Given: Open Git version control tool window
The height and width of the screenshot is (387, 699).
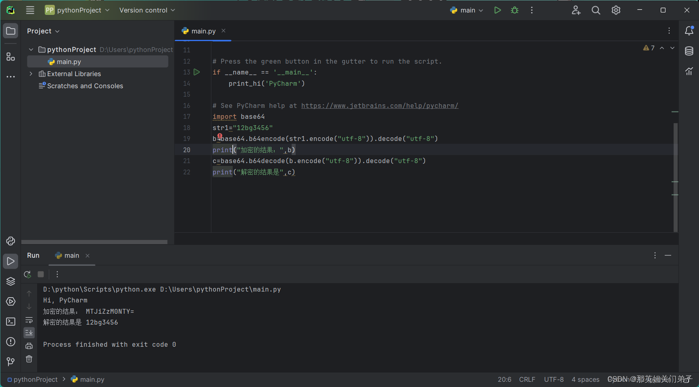Looking at the screenshot, I should click(x=10, y=362).
